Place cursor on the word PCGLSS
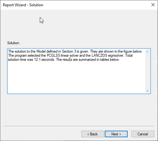158x141 pixels. point(53,55)
